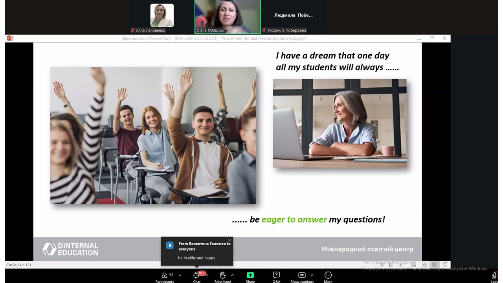Restore the shared PowerPoint window
This screenshot has height=283, width=503.
point(432,39)
